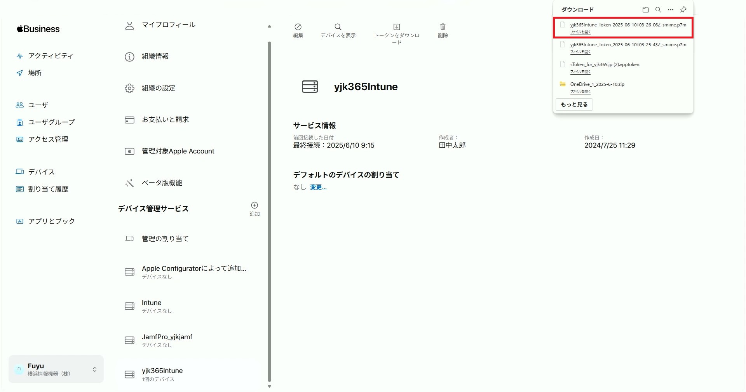Screen dimensions: 746x392
Task: Open the アクティビティ sidebar item
Action: tap(44, 56)
